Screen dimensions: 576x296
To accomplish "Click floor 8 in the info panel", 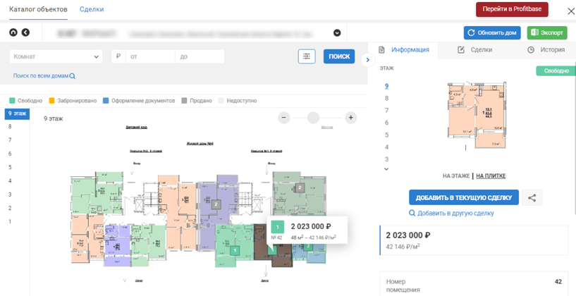I will (x=386, y=98).
